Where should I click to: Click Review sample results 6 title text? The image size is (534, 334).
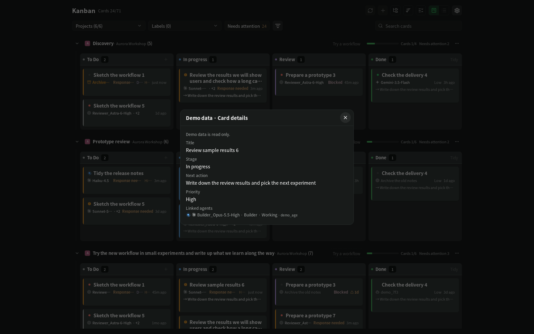[212, 150]
